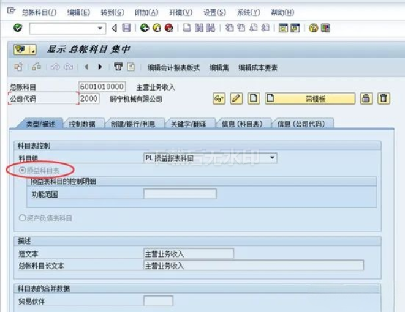
Task: Click the Create blank page icon button
Action: click(254, 98)
